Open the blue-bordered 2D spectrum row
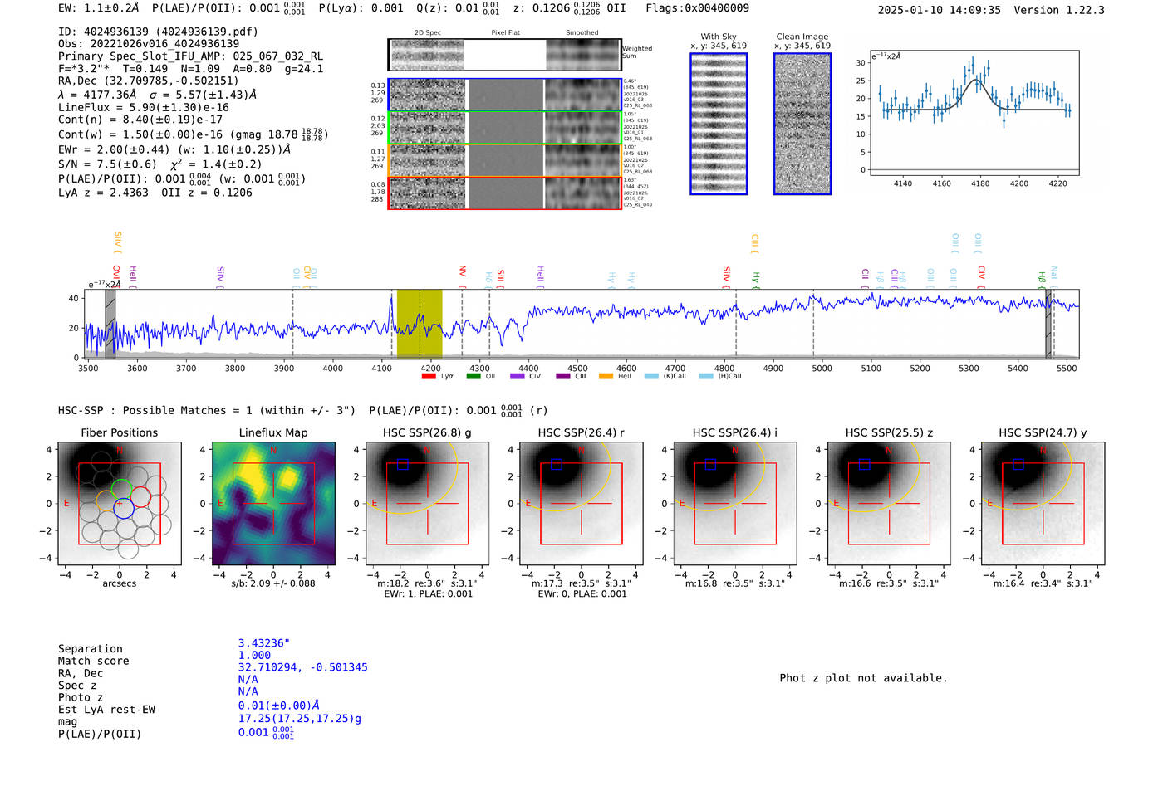The width and height of the screenshot is (1163, 791). click(x=504, y=95)
